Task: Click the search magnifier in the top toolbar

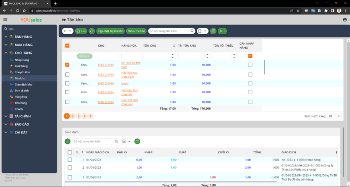Action: pos(193,31)
